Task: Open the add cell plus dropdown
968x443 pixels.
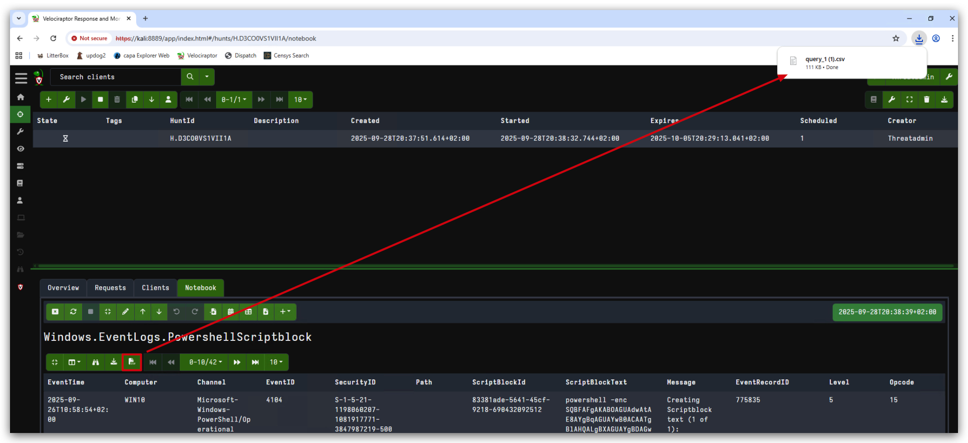Action: pyautogui.click(x=285, y=312)
